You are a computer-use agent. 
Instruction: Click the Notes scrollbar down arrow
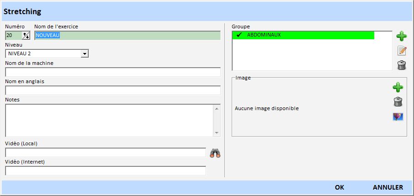coord(217,132)
